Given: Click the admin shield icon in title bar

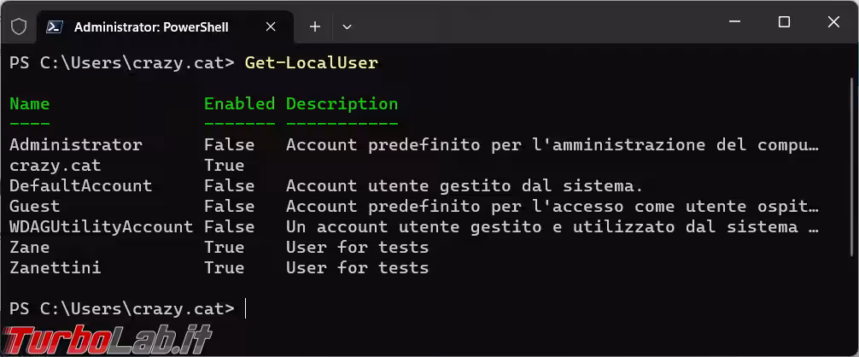Looking at the screenshot, I should click(19, 26).
